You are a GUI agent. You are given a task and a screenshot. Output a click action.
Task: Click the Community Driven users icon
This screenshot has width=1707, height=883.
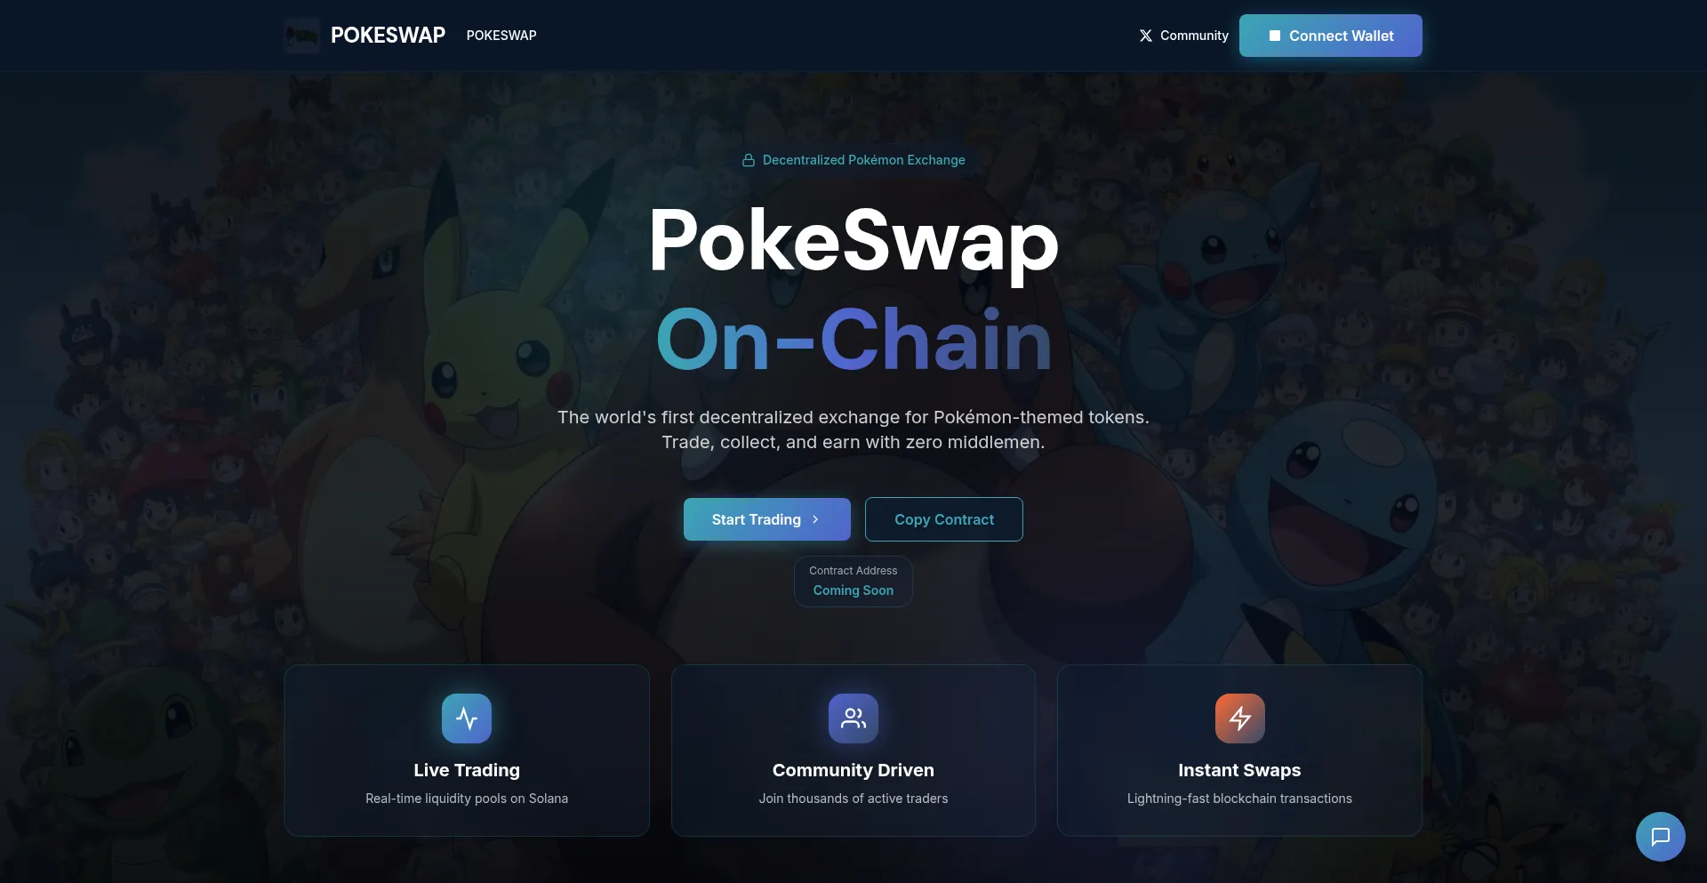(853, 718)
